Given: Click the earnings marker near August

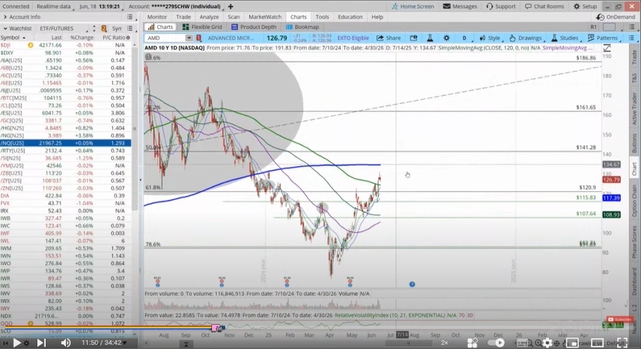Looking at the screenshot, I should click(x=158, y=281).
